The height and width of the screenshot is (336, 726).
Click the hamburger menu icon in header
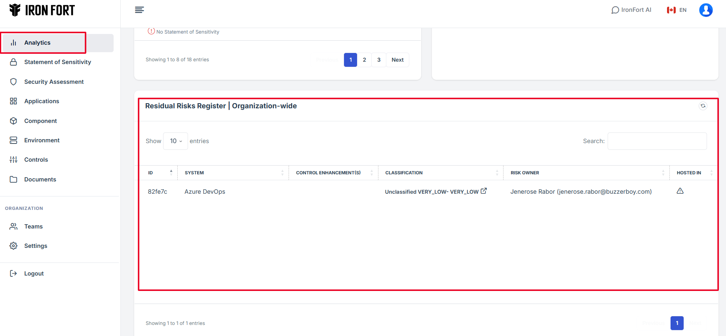pos(139,10)
